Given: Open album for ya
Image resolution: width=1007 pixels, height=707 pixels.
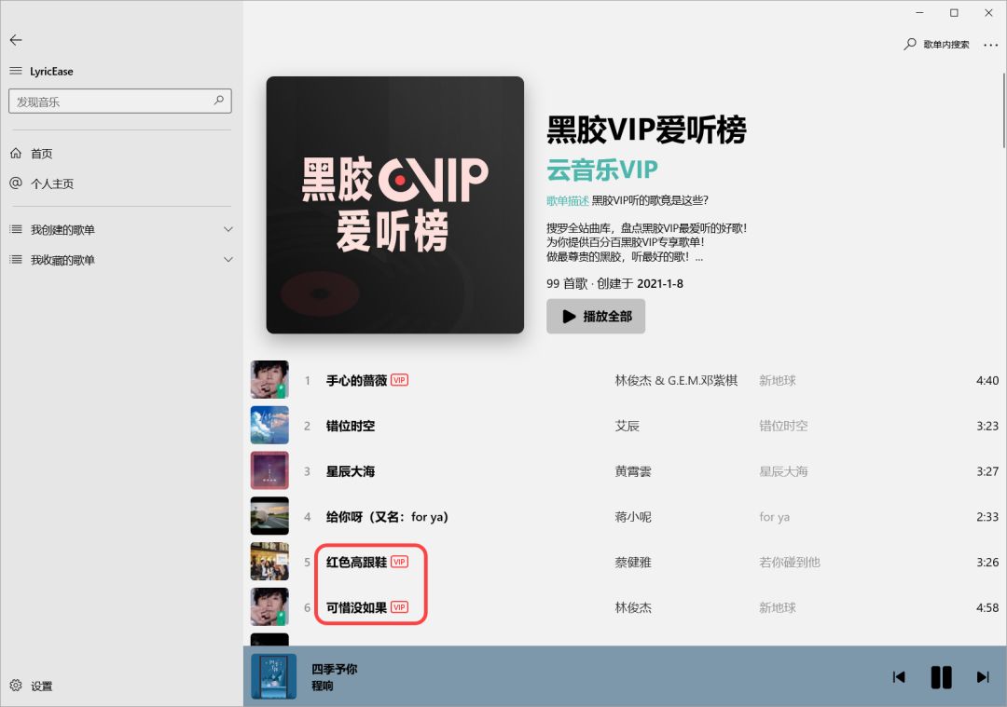Looking at the screenshot, I should point(775,517).
